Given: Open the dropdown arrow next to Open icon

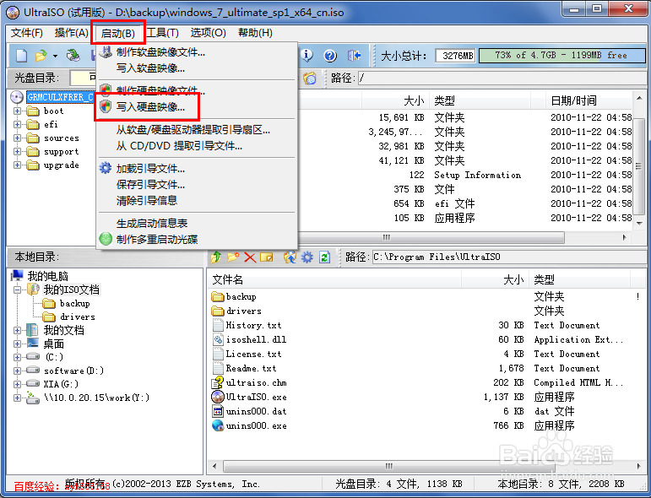Looking at the screenshot, I should [55, 56].
